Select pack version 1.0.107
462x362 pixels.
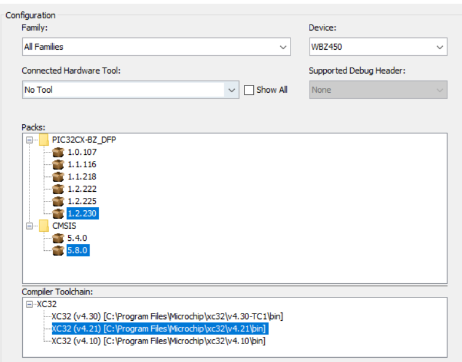click(x=82, y=152)
